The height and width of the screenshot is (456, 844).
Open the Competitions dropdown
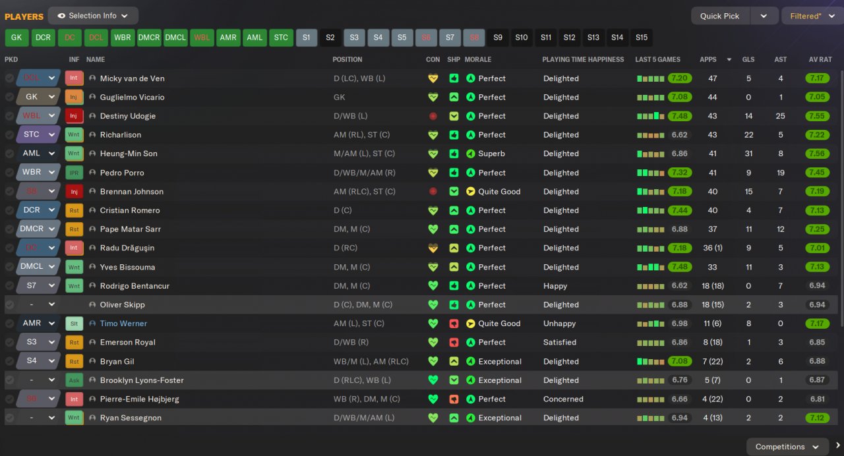tap(787, 446)
